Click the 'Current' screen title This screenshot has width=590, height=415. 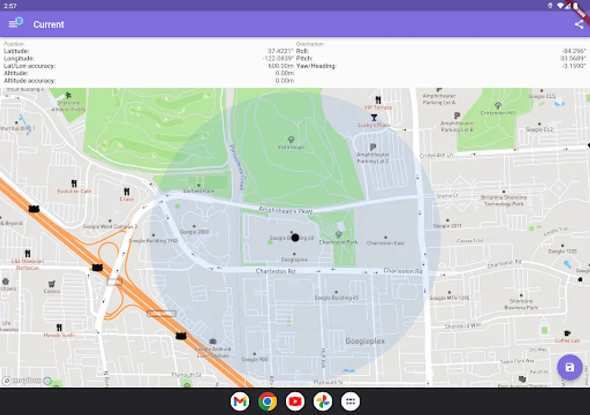[x=48, y=24]
